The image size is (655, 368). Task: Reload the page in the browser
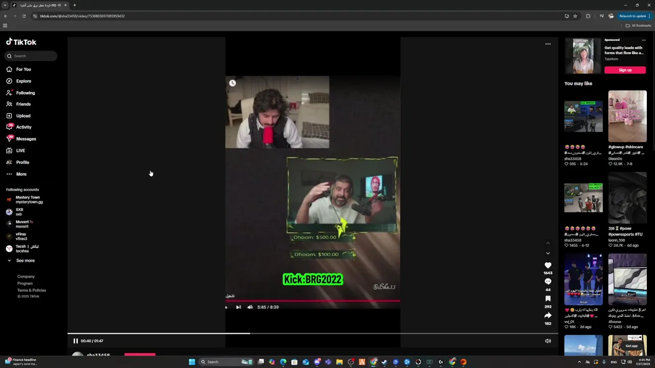coord(24,16)
